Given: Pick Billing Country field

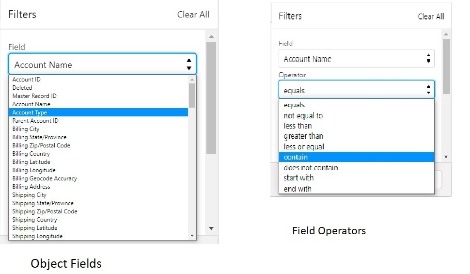Looking at the screenshot, I should 98,154.
